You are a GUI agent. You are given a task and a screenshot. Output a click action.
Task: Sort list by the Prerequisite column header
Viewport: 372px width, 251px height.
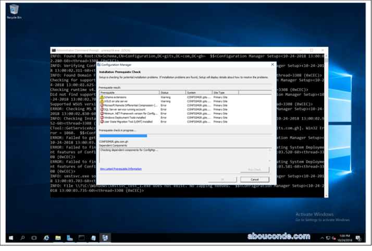(x=125, y=93)
